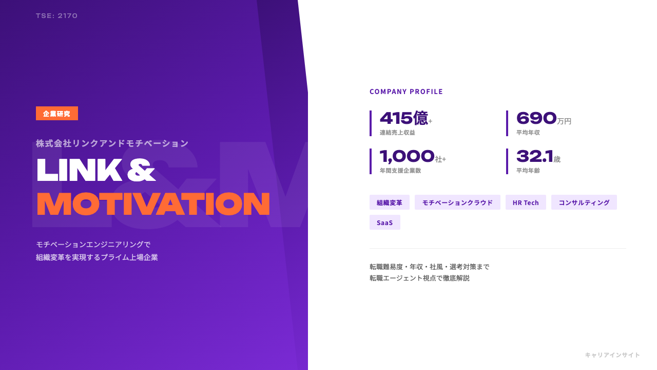The image size is (657, 370).
Task: Select the HR Tech tag
Action: pyautogui.click(x=526, y=202)
